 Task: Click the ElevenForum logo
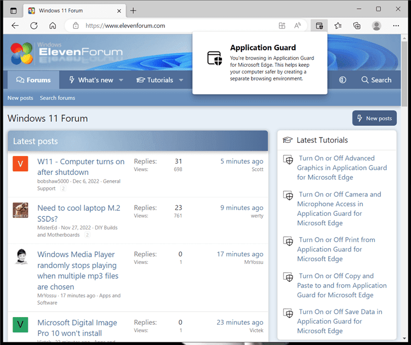pyautogui.click(x=66, y=53)
